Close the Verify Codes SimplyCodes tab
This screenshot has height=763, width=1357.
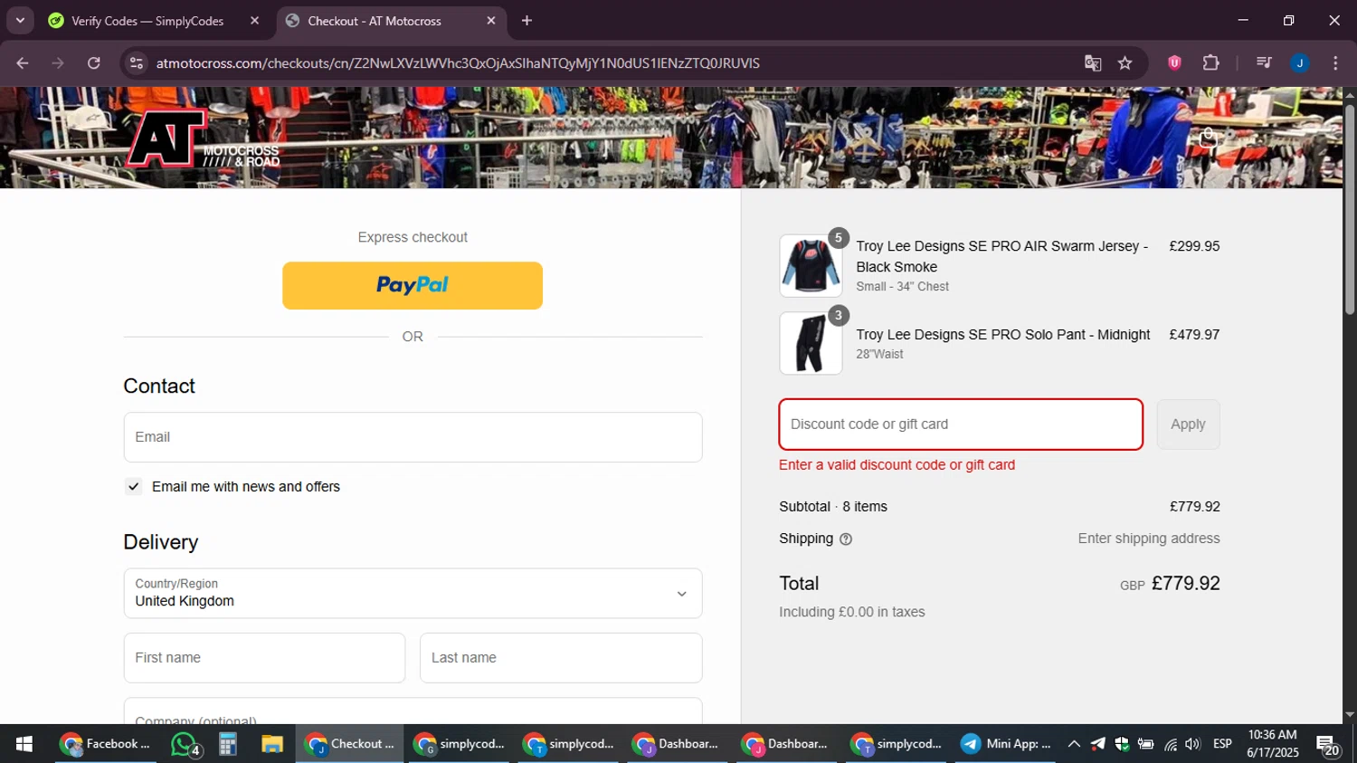[x=254, y=21]
